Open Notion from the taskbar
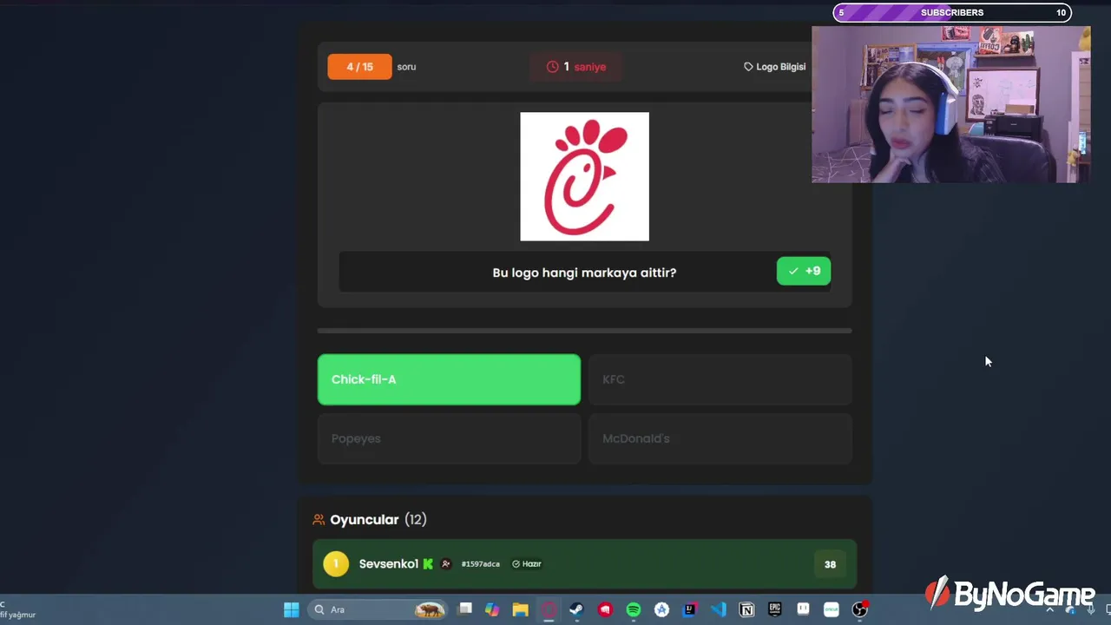The width and height of the screenshot is (1111, 625). [746, 609]
